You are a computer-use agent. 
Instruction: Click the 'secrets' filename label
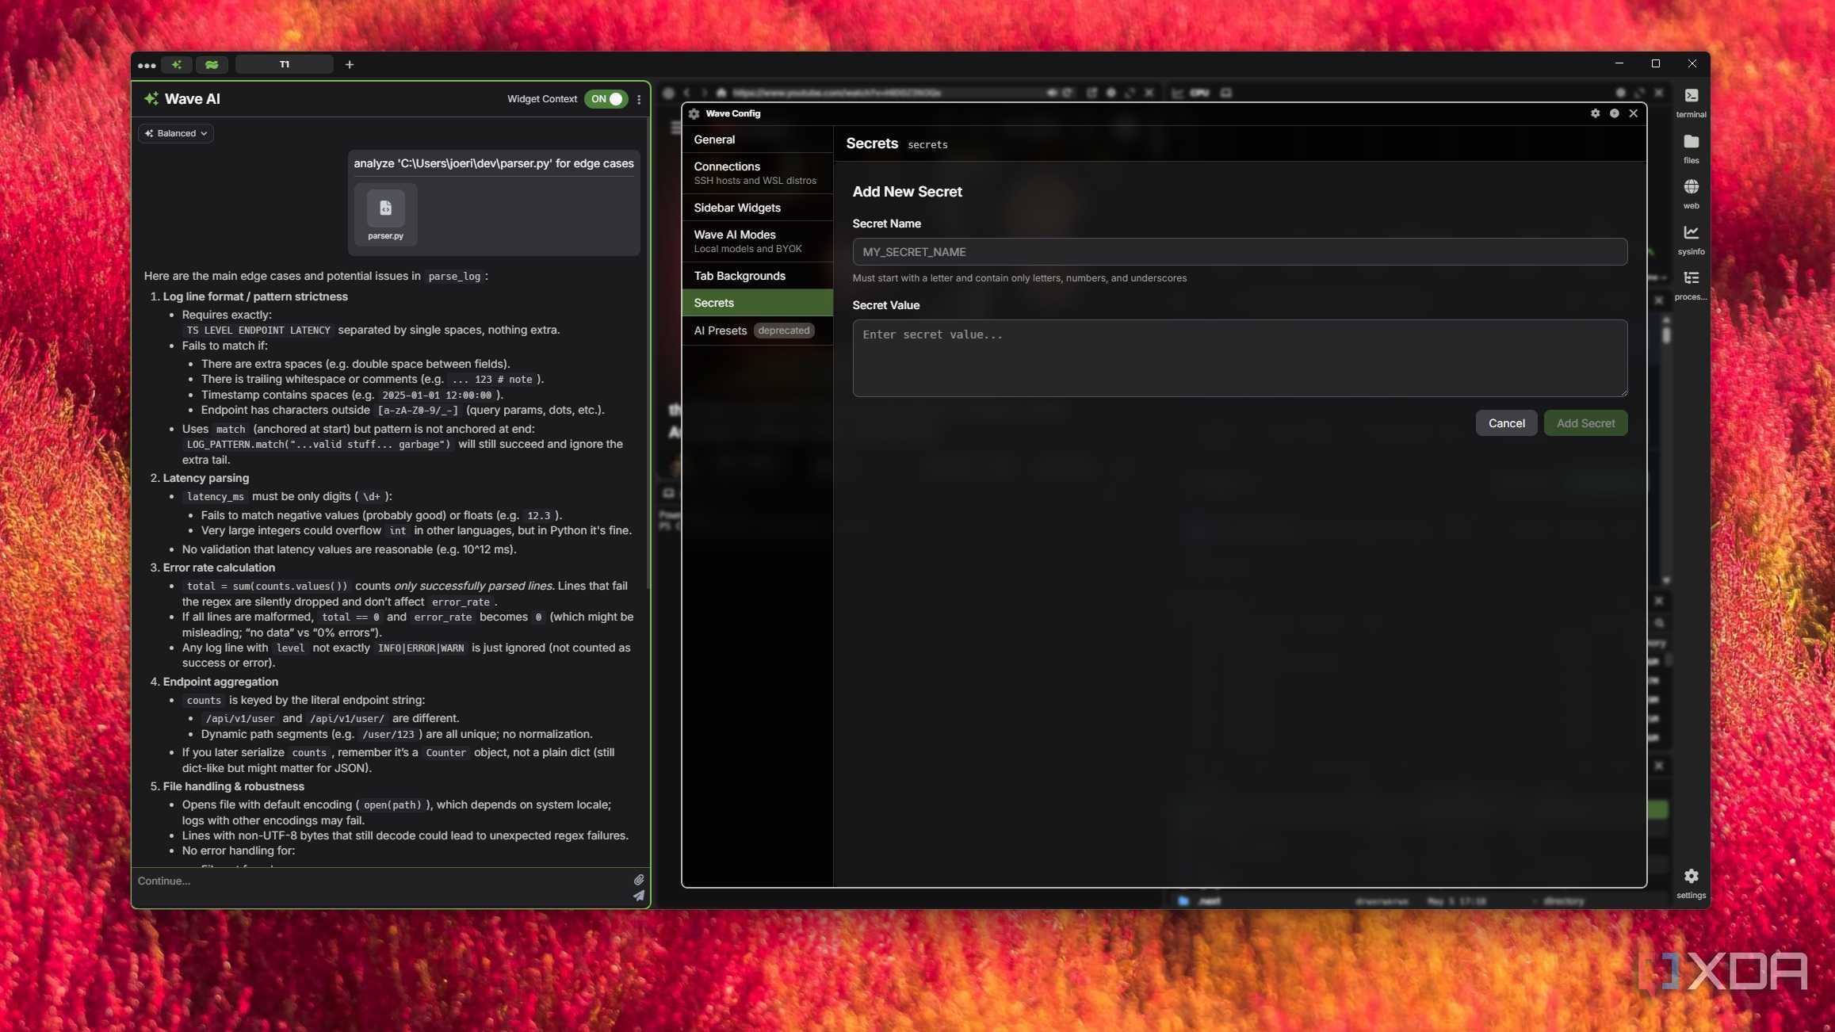point(927,144)
